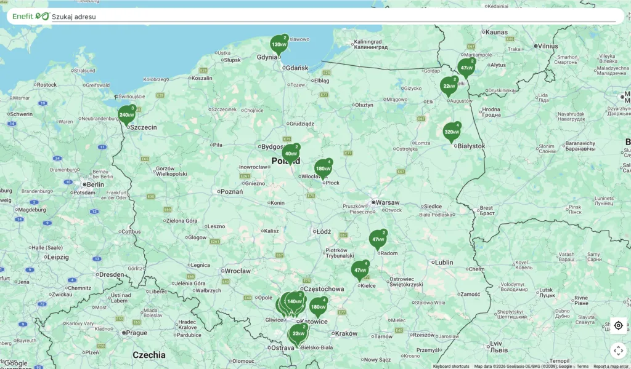Click the Dresden city label

[112, 275]
